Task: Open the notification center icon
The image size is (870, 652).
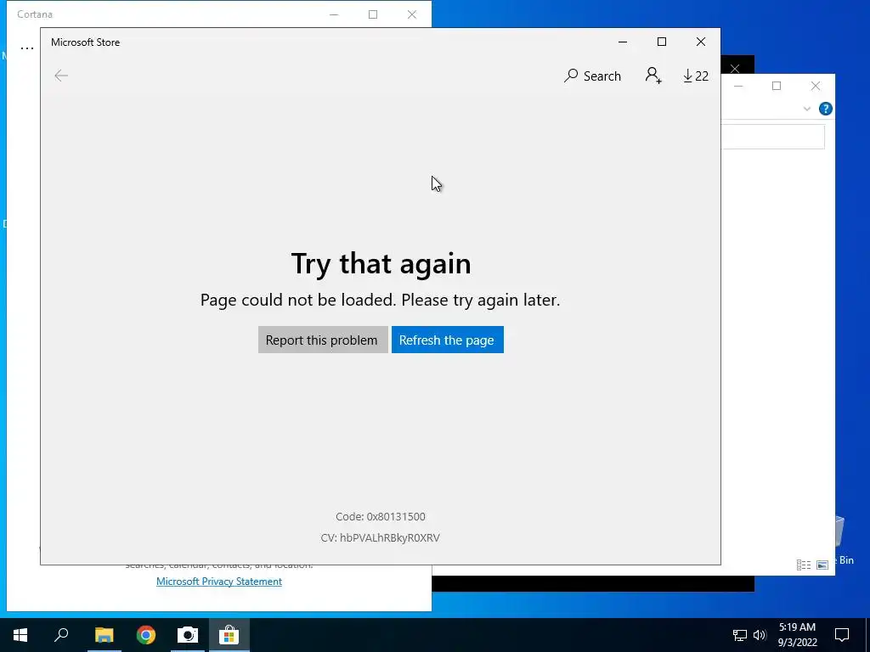Action: (x=842, y=635)
